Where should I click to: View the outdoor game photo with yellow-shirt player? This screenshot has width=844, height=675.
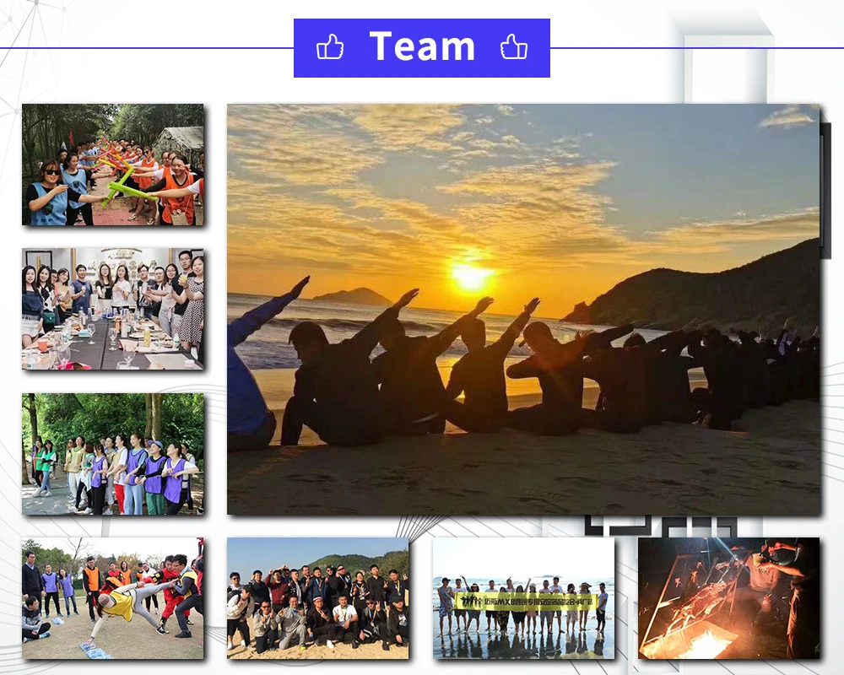click(112, 598)
